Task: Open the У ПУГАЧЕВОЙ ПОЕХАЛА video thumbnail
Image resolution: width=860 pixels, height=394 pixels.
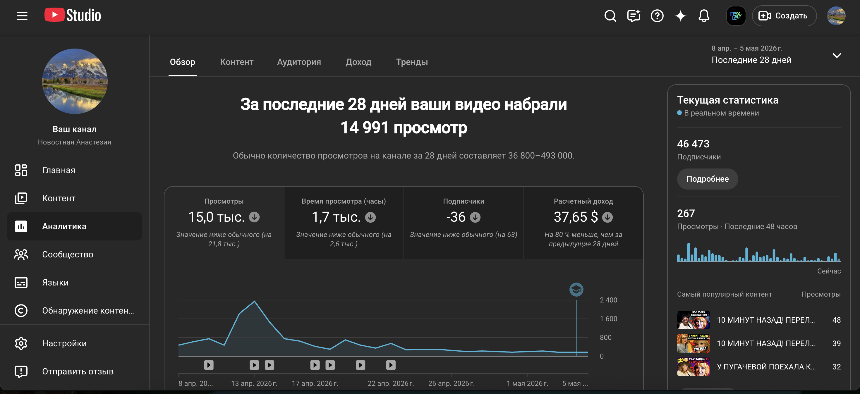Action: point(693,367)
